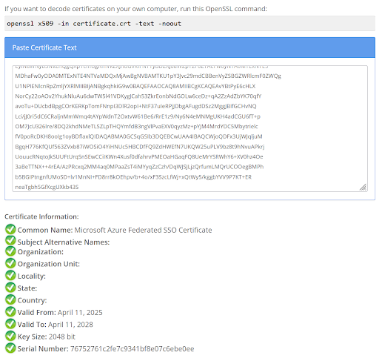Click the certificate line starting with avoTu+DUcbdBpg

(x=135, y=106)
